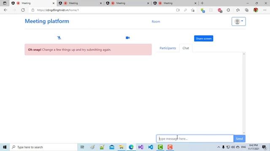Open the browser profile picture
Viewport: 270px width, 151px height.
[x=256, y=10]
